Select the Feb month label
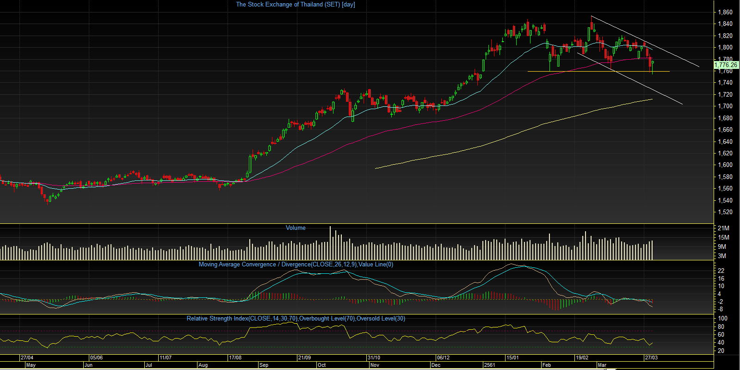Screen dimensions: 740x370 click(x=547, y=365)
